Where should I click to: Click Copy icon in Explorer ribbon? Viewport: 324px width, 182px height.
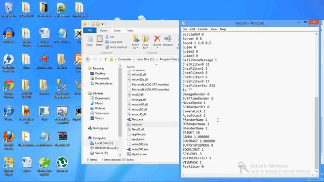(89, 40)
